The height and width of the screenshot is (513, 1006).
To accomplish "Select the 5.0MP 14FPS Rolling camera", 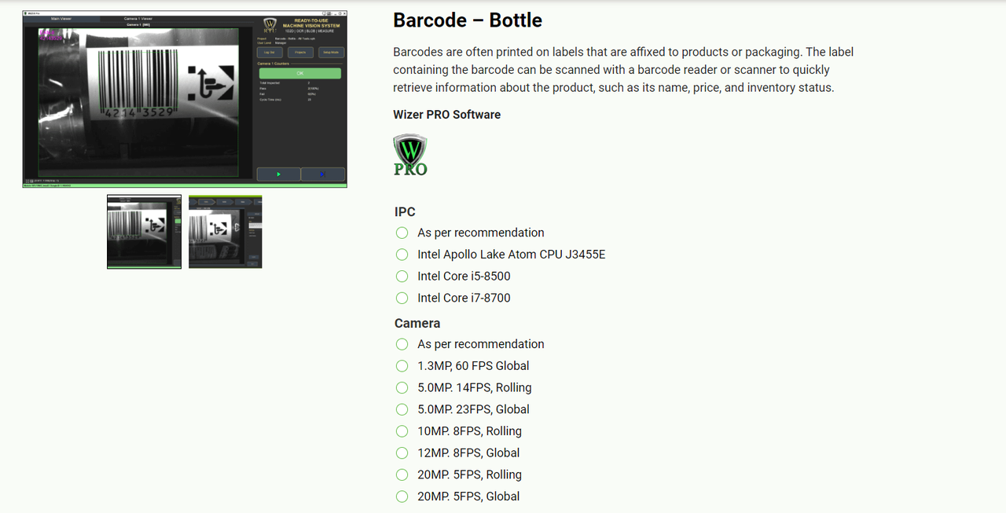I will [402, 387].
